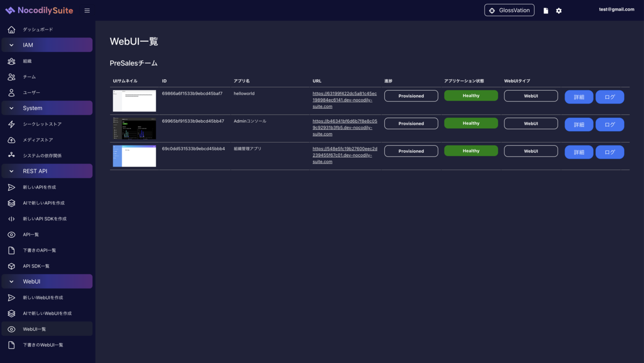Select 下書きのWebUI一覧 menu item
Image resolution: width=644 pixels, height=363 pixels.
click(47, 345)
